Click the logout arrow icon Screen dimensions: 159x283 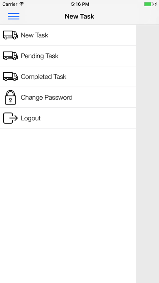(x=11, y=118)
